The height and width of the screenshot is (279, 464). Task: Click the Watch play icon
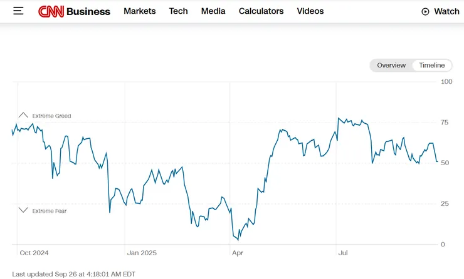click(x=425, y=11)
